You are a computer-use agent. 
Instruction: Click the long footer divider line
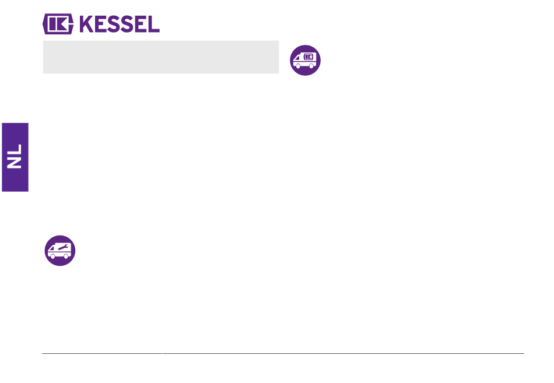343,353
